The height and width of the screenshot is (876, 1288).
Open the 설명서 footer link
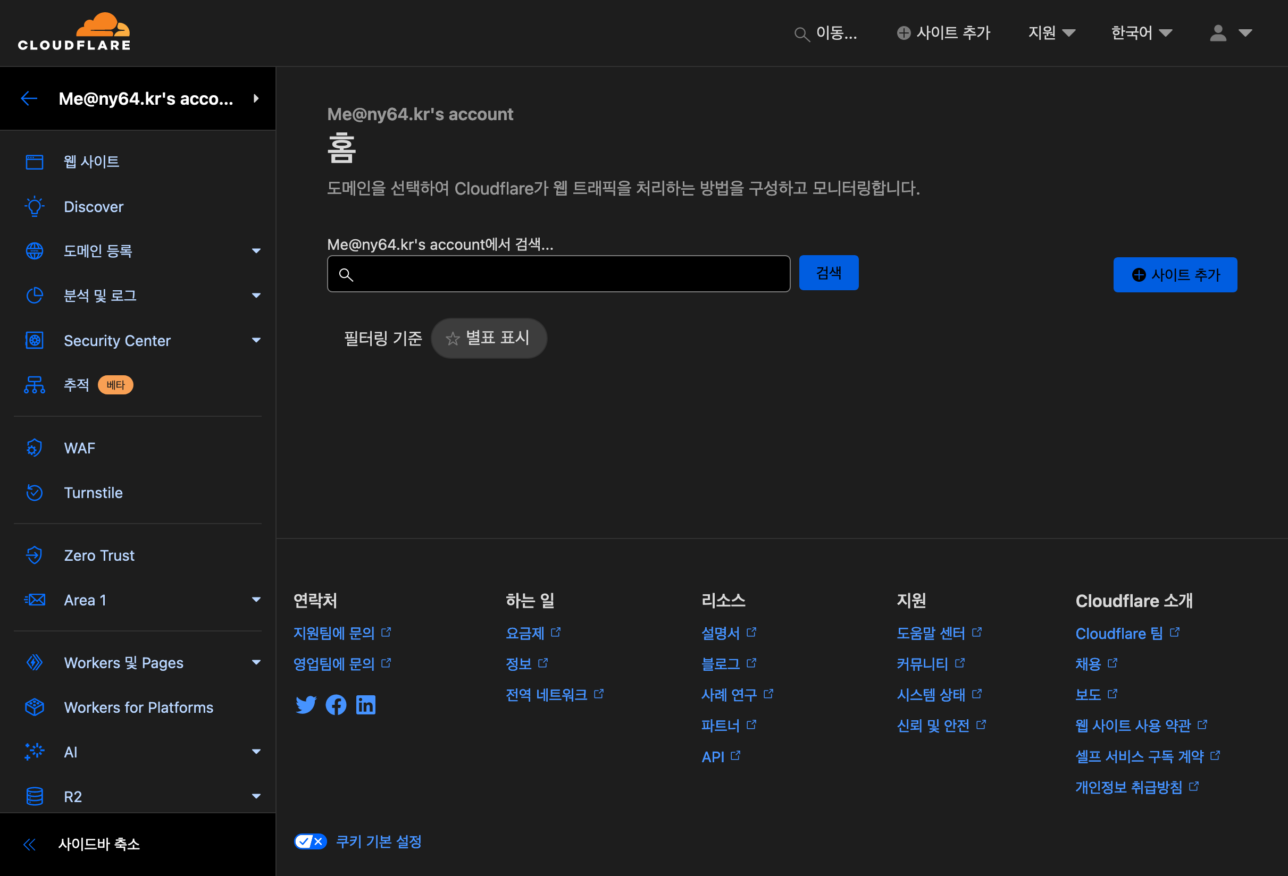click(x=728, y=633)
